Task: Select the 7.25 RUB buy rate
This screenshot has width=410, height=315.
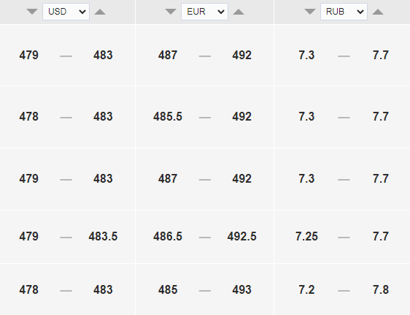Action: [306, 237]
